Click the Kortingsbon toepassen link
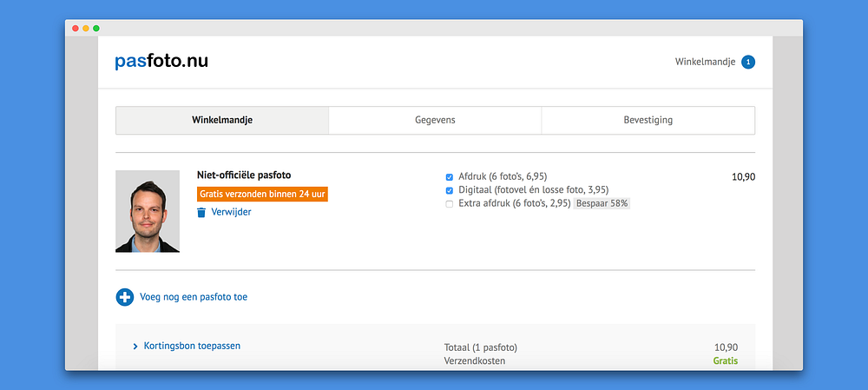Viewport: 868px width, 390px height. pos(192,346)
